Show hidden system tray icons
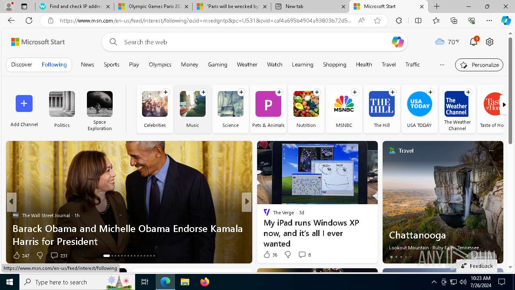The width and height of the screenshot is (515, 290). (x=434, y=282)
